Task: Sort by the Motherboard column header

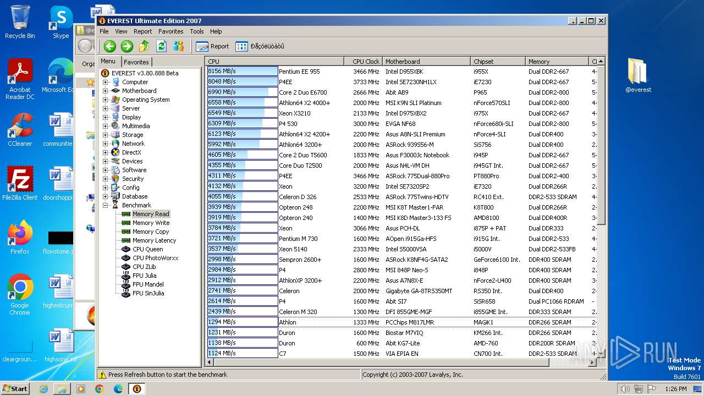Action: pyautogui.click(x=427, y=62)
